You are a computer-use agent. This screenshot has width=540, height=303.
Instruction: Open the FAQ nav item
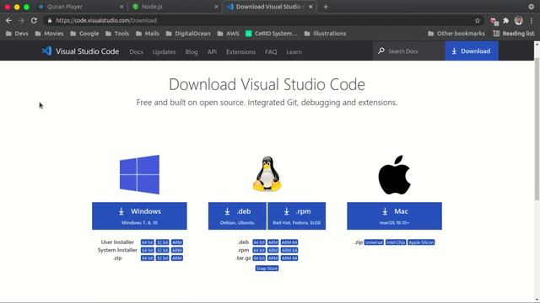[271, 51]
